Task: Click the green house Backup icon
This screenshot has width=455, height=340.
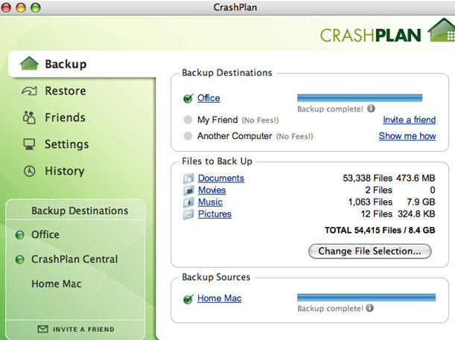Action: click(29, 63)
